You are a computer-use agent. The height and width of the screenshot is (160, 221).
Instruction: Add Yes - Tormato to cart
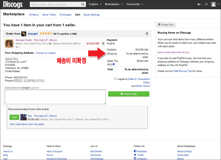pyautogui.click(x=14, y=117)
